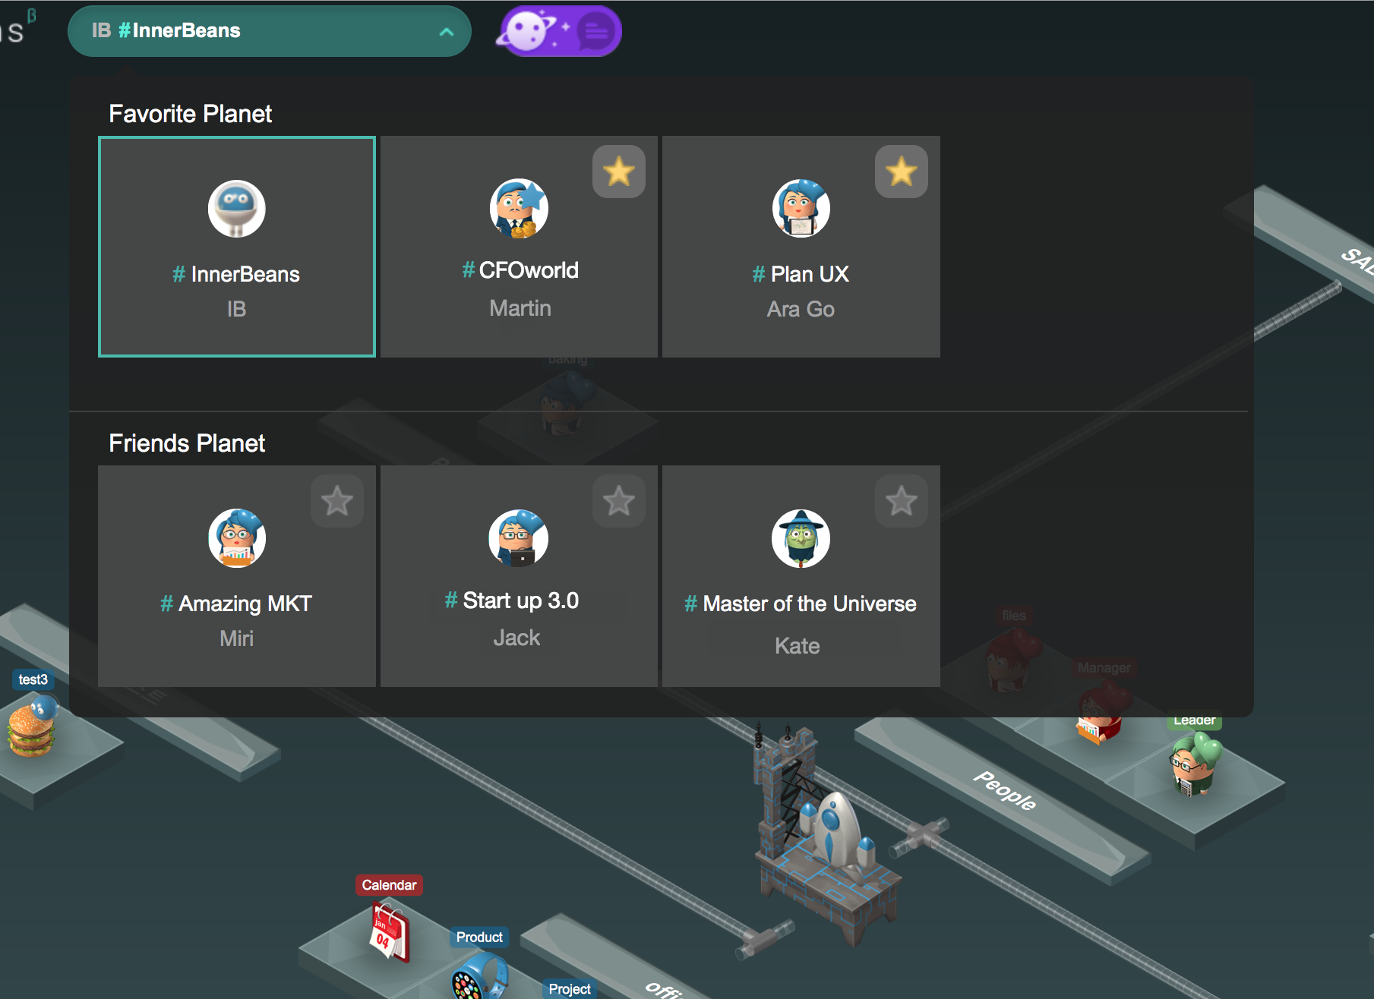
Task: Collapse the #InnerBeans planet dropdown
Action: coord(269,31)
